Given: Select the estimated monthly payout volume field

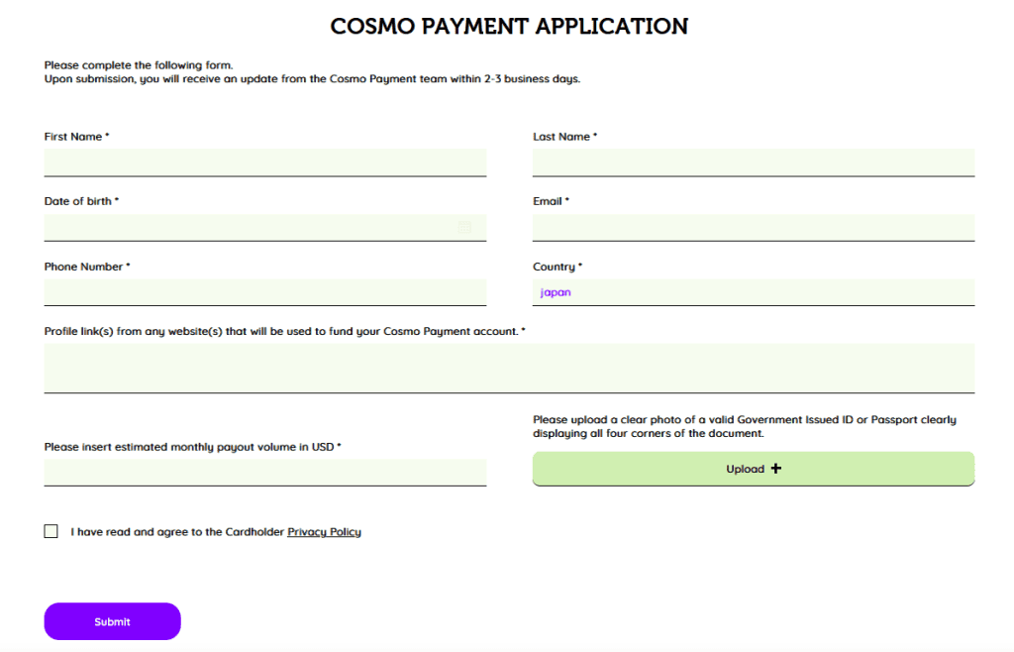Looking at the screenshot, I should 265,473.
